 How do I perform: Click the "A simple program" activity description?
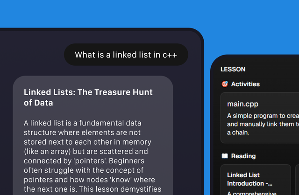(x=263, y=124)
